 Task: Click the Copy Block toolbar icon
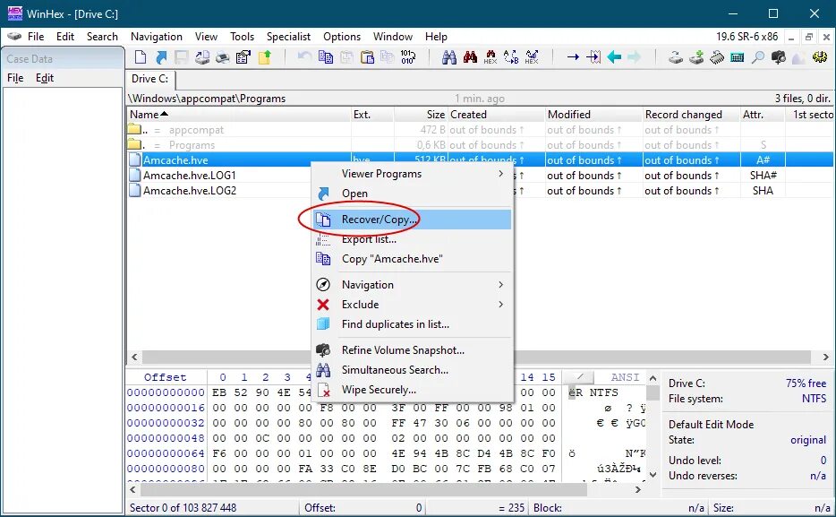pos(325,56)
